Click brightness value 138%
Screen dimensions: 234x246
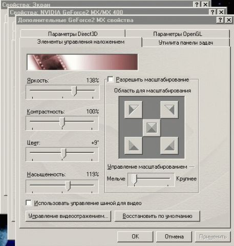[x=93, y=80]
